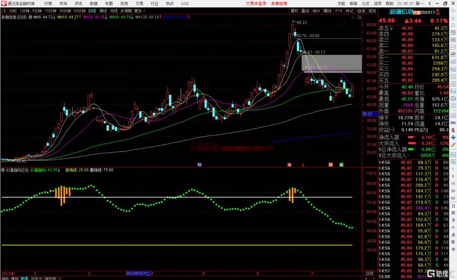Viewport: 457px width, 280px height.
Task: Open the 行情 menu
Action: (48, 3)
